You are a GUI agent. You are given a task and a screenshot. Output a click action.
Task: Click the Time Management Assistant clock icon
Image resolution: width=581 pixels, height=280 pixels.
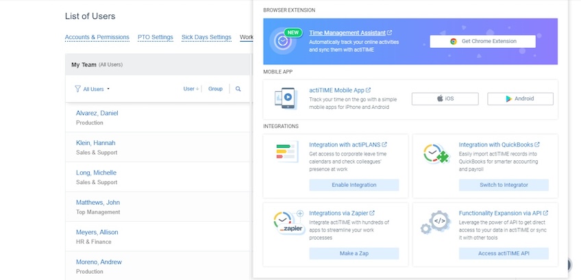[282, 42]
